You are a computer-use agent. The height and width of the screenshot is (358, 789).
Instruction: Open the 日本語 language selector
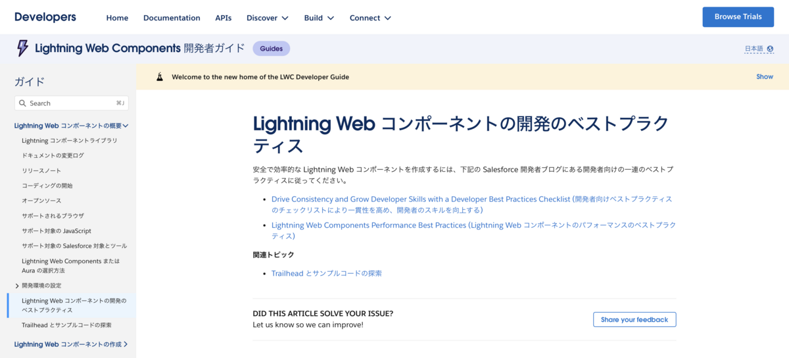[x=759, y=49]
